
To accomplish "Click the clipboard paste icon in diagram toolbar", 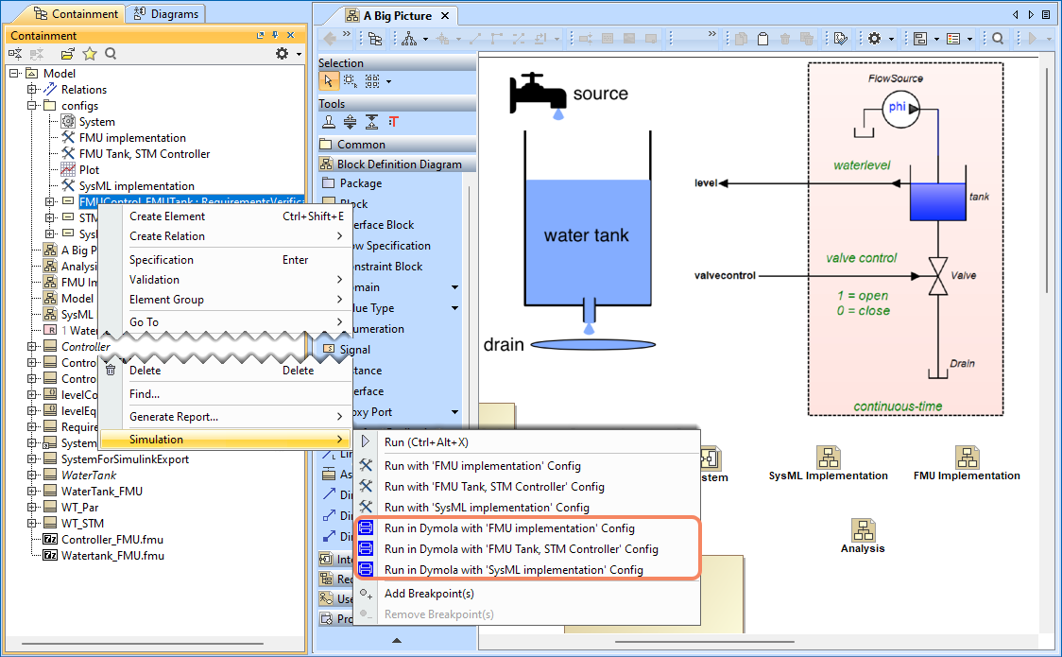I will point(762,39).
